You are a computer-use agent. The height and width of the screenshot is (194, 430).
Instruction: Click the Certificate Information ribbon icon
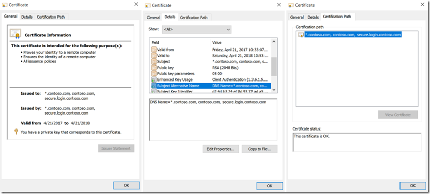16,34
